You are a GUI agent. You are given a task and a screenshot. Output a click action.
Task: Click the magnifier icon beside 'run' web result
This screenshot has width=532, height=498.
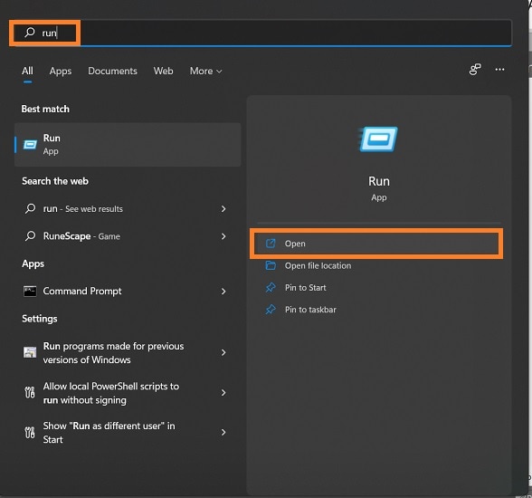click(x=30, y=208)
